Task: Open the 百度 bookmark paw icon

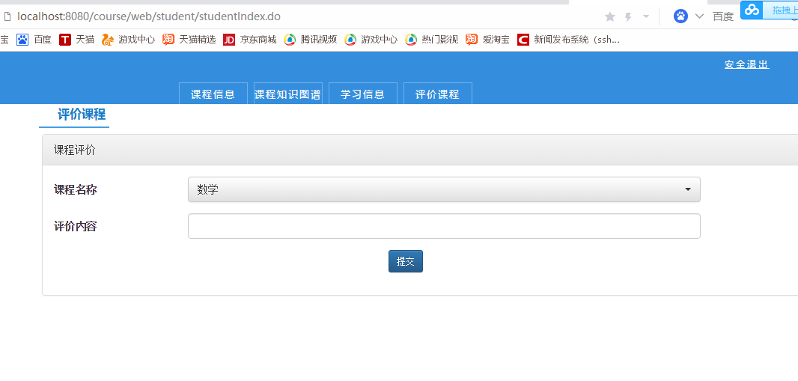Action: tap(22, 40)
